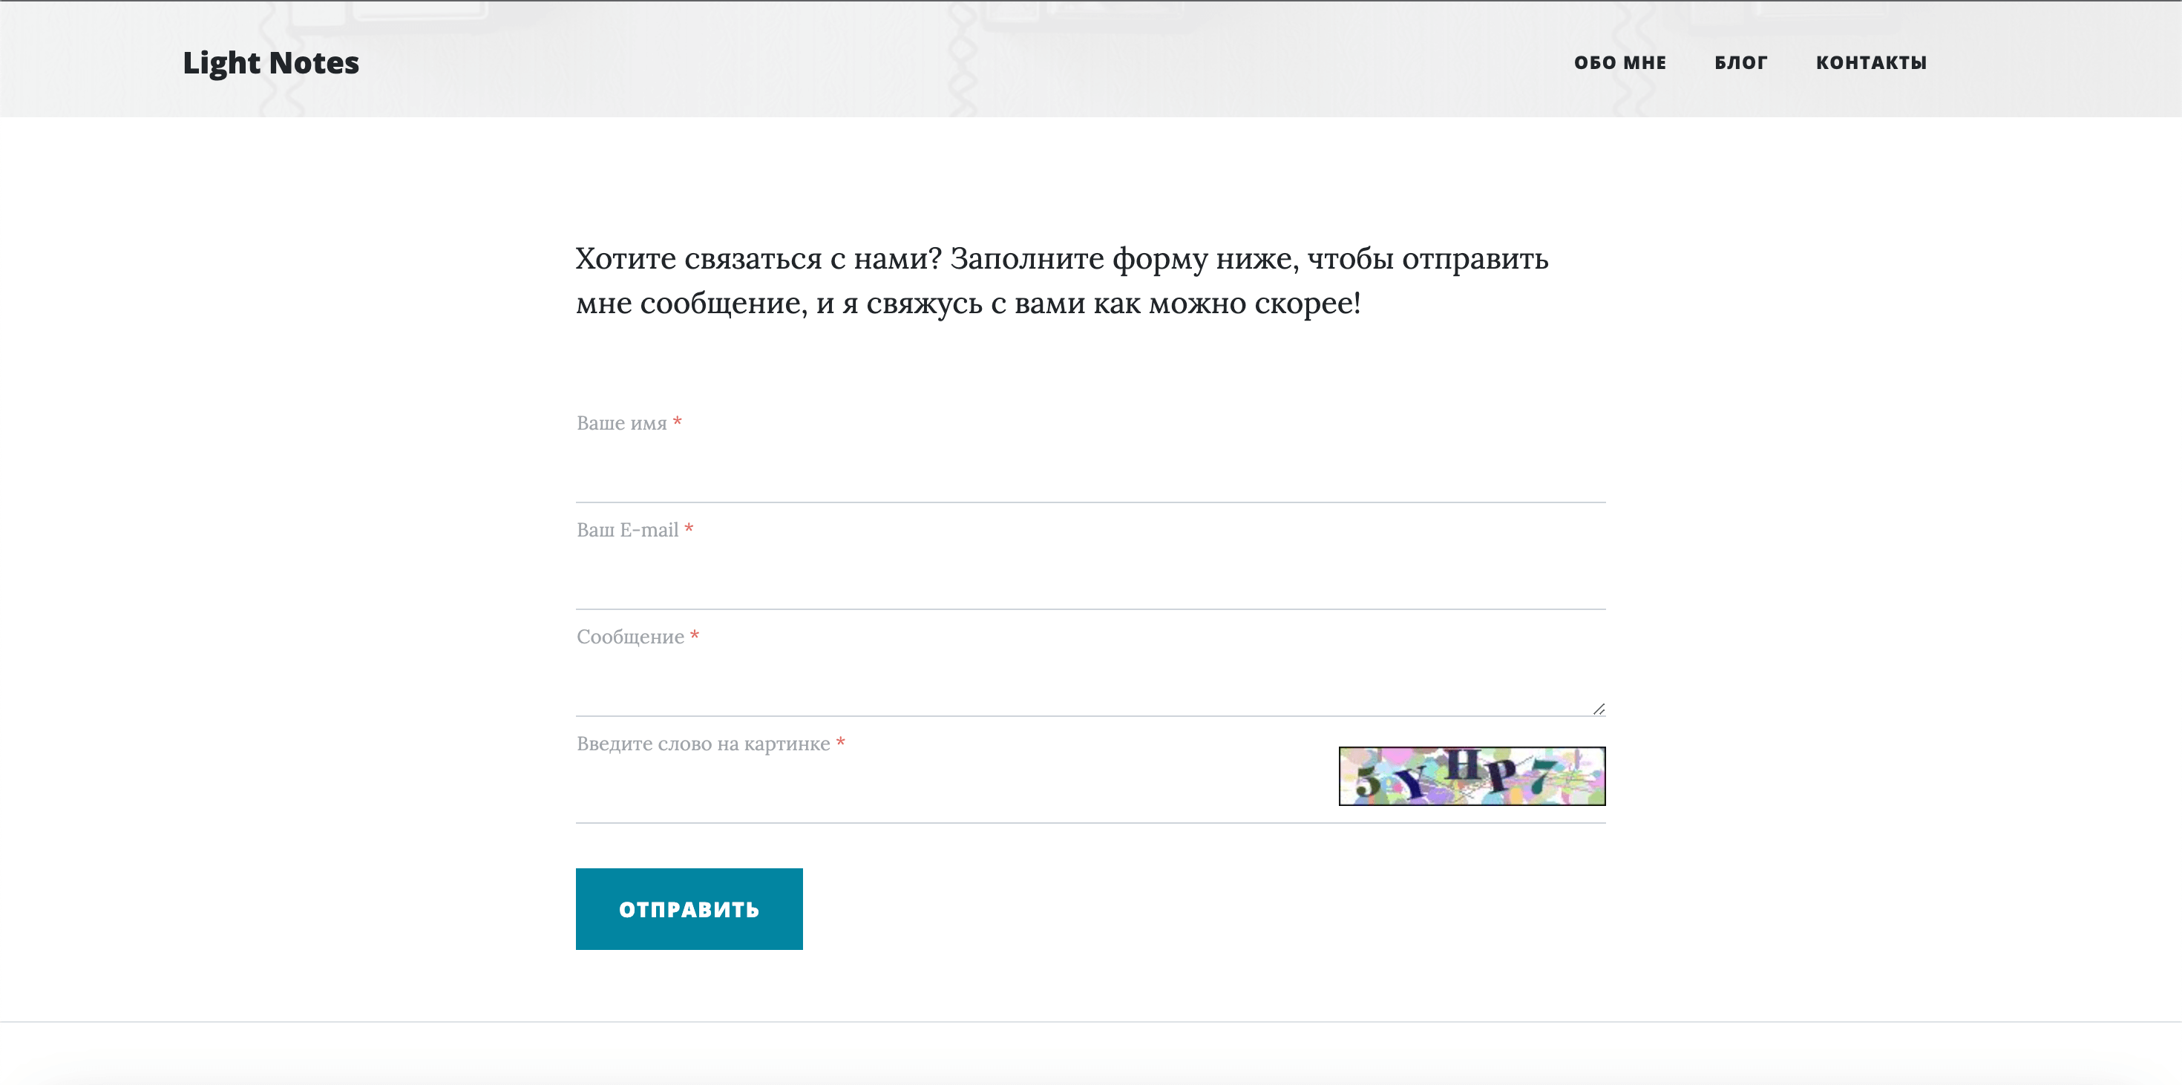This screenshot has height=1085, width=2182.
Task: Open the КОНТАКТЫ navigation link
Action: [1871, 62]
